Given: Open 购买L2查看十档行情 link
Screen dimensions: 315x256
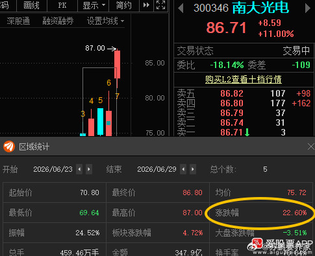Looking at the screenshot, I should 244,79.
